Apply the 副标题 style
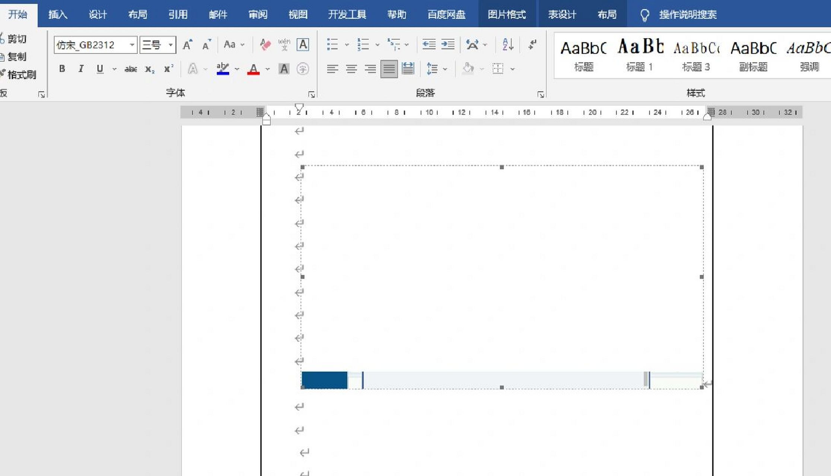This screenshot has height=476, width=831. pyautogui.click(x=753, y=55)
